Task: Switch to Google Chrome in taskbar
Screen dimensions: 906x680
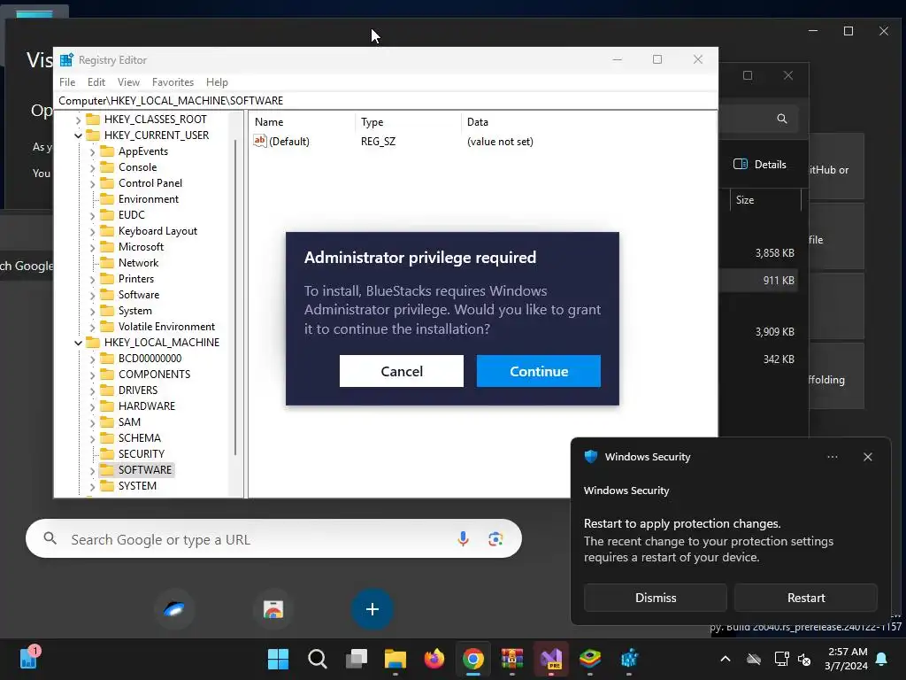Action: click(473, 659)
